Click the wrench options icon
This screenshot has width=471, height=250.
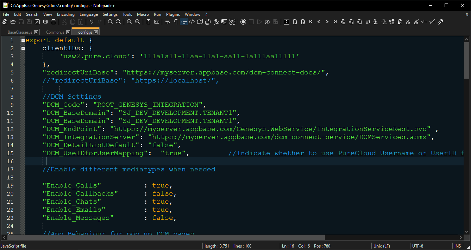click(440, 22)
